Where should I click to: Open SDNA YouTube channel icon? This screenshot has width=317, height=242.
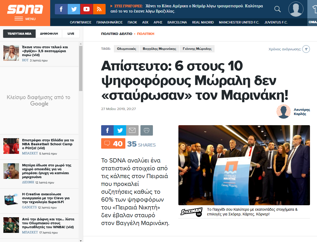click(x=87, y=9)
